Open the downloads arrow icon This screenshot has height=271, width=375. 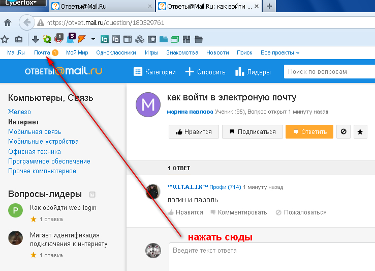[36, 39]
